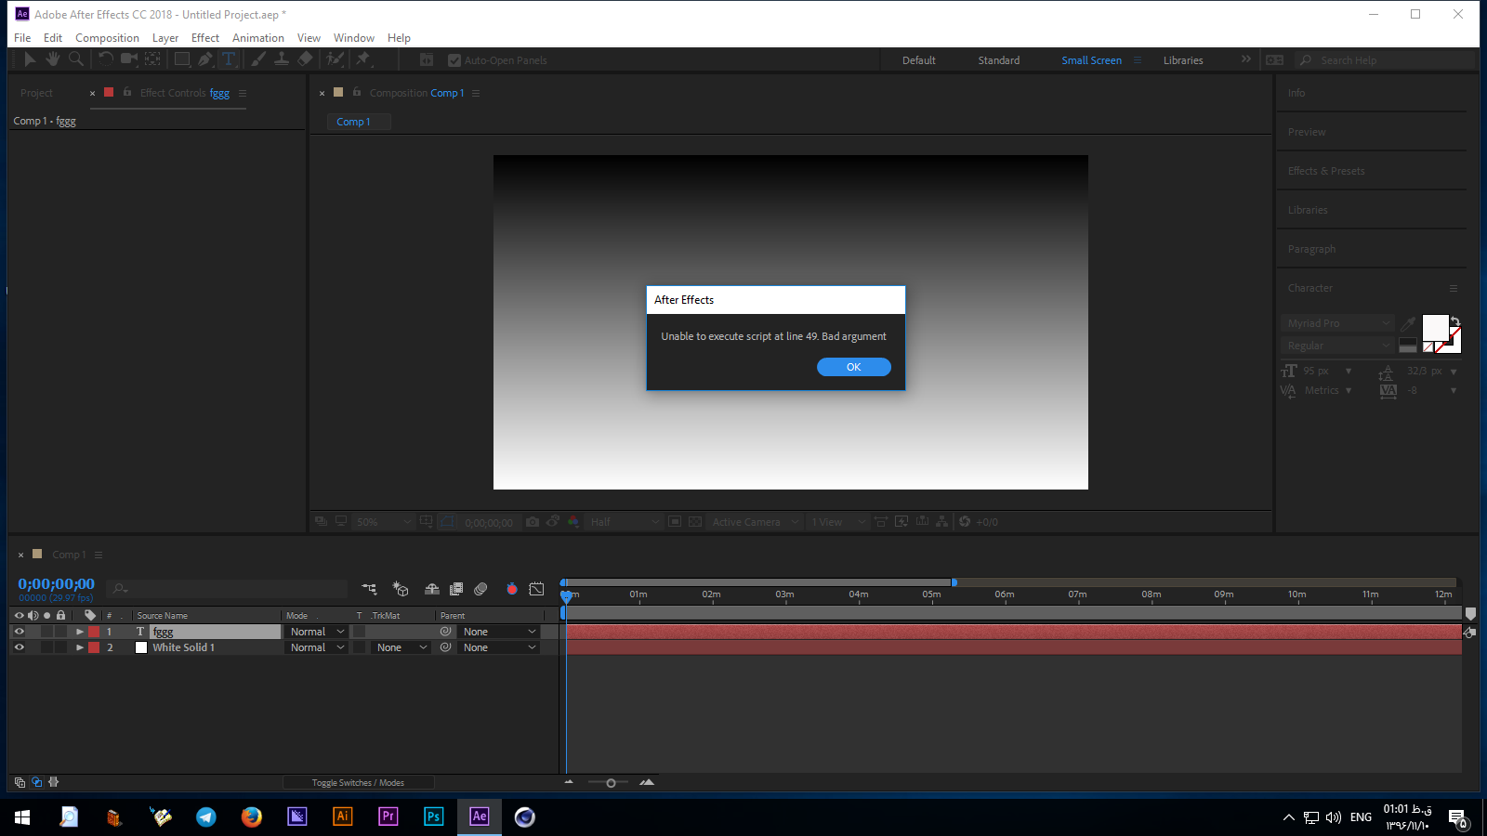Open the 50% magnification dropdown

383,522
